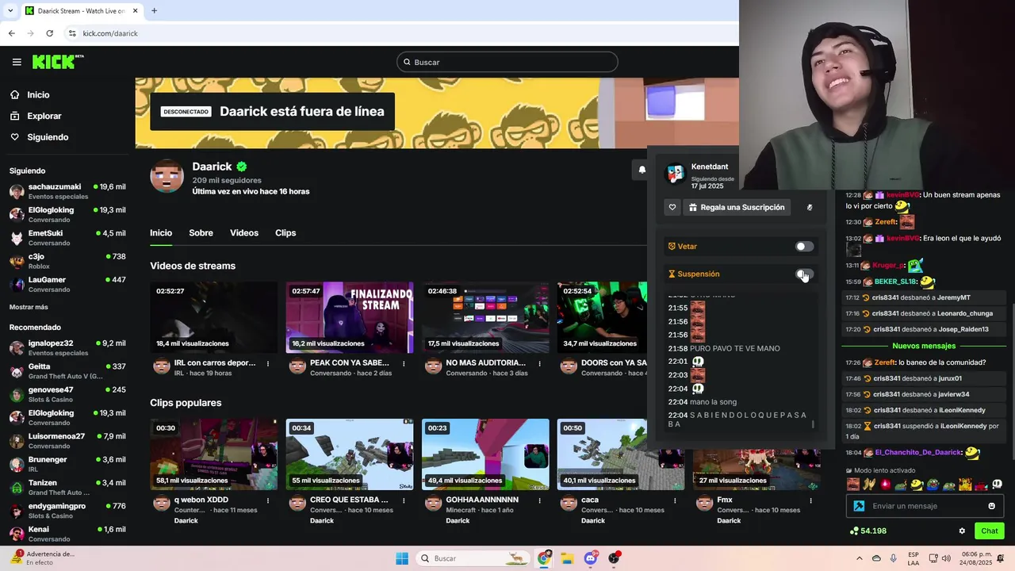Go back in browser history

coord(12,33)
